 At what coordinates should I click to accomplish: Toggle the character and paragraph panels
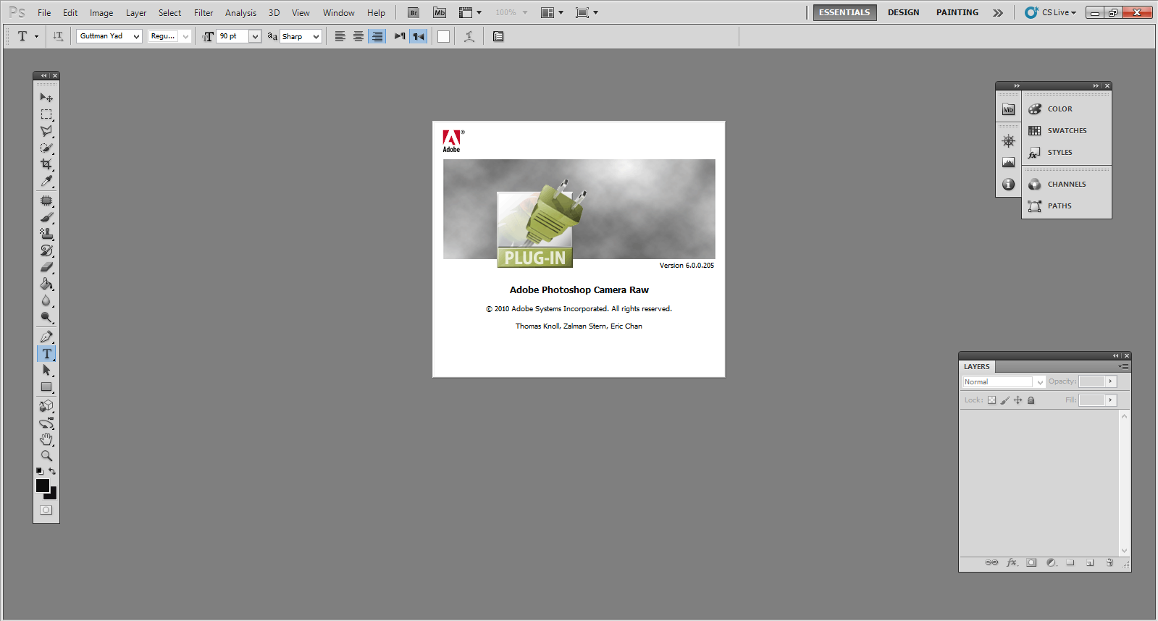[x=498, y=36]
